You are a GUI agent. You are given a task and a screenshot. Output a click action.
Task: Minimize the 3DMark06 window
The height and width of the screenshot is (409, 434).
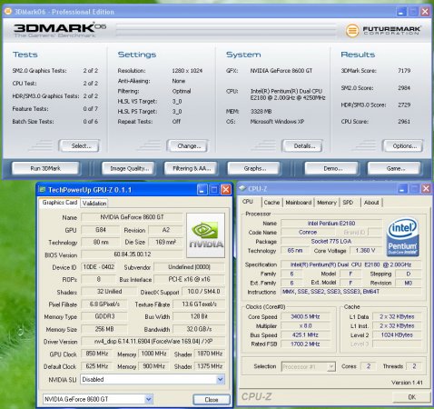(x=401, y=12)
